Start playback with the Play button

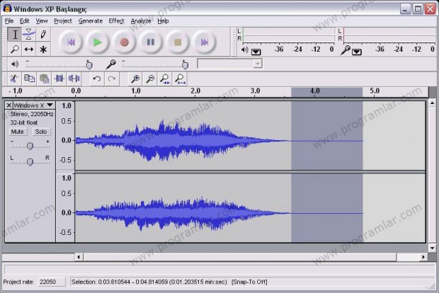pos(97,42)
